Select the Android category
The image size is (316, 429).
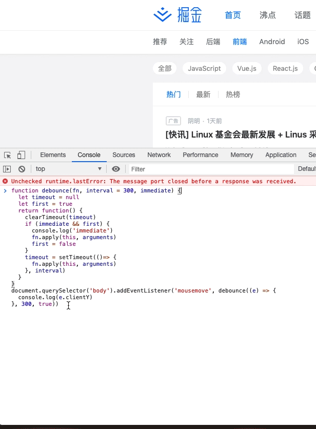tap(272, 42)
